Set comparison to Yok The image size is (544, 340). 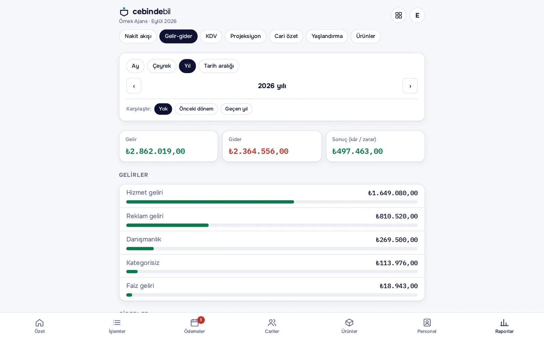point(163,109)
